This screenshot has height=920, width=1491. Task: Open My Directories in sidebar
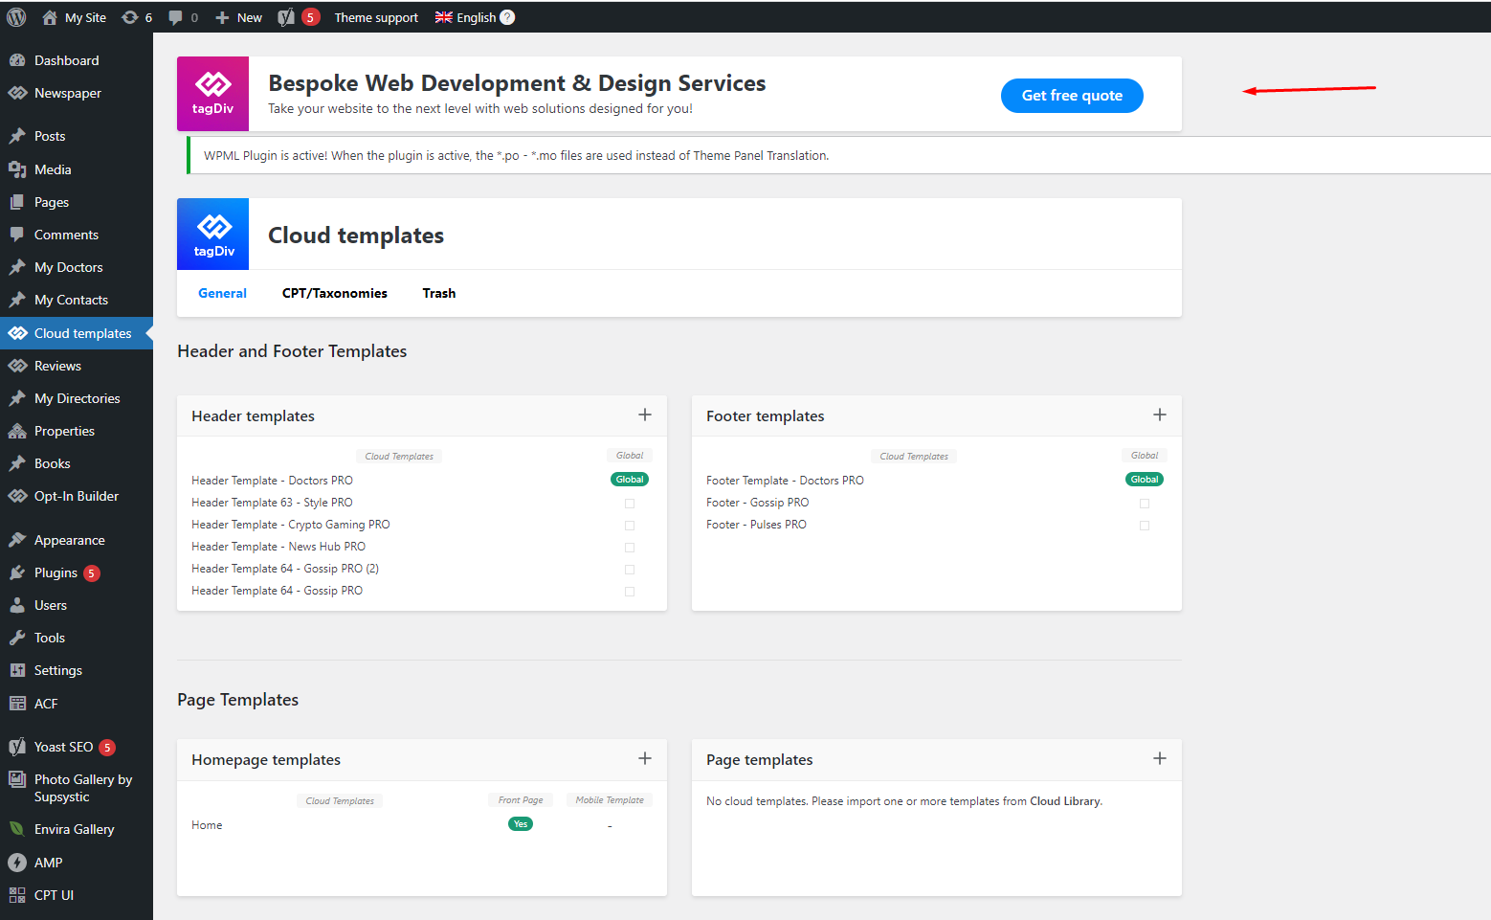coord(77,398)
